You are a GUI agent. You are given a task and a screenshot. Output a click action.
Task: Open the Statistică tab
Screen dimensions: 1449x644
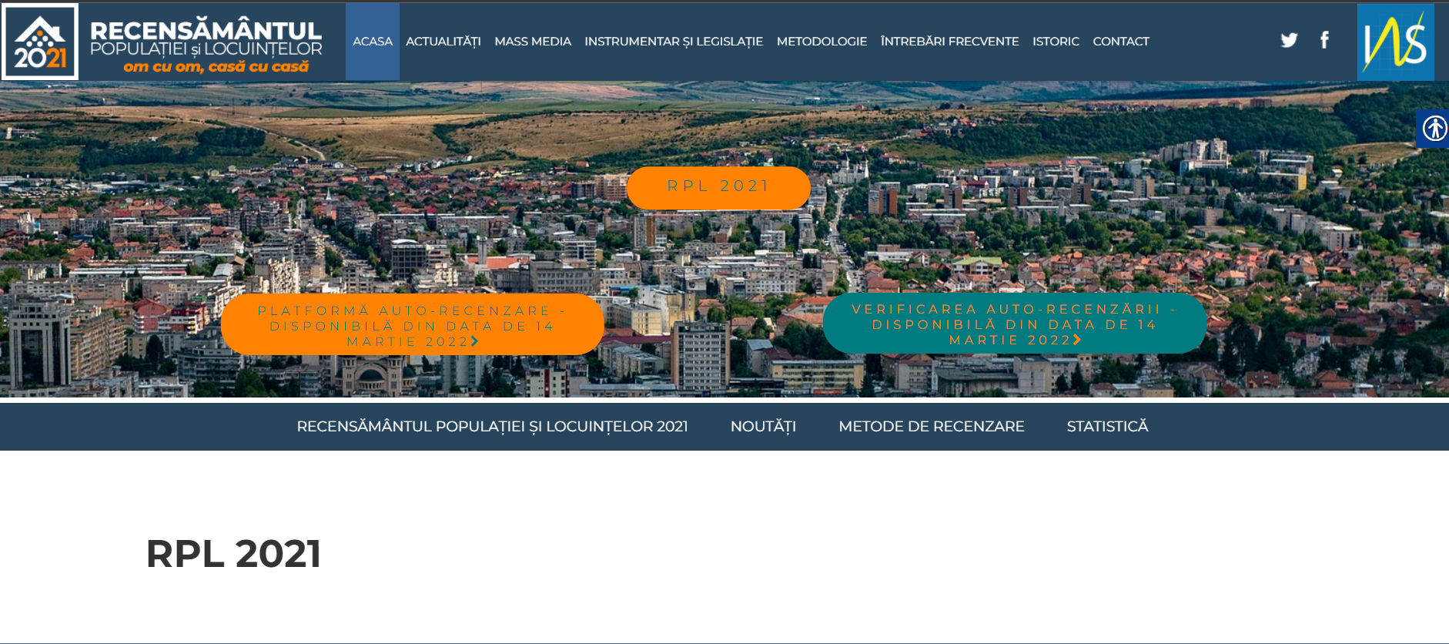coord(1107,427)
